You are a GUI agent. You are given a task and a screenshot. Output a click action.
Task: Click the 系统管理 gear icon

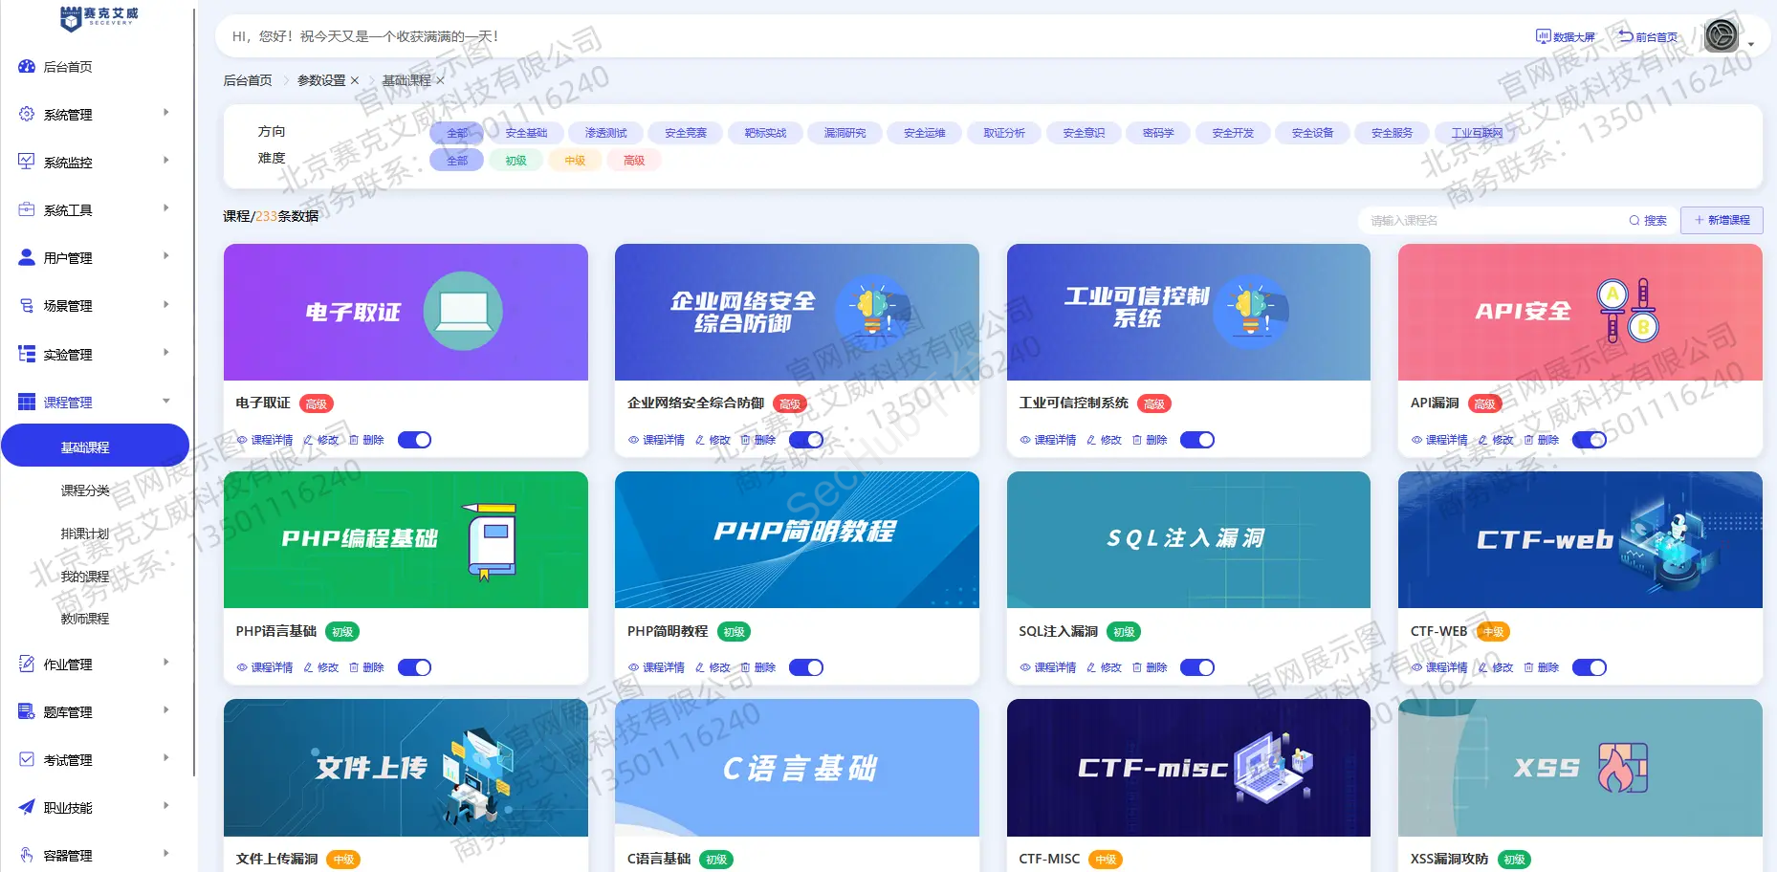(x=27, y=114)
